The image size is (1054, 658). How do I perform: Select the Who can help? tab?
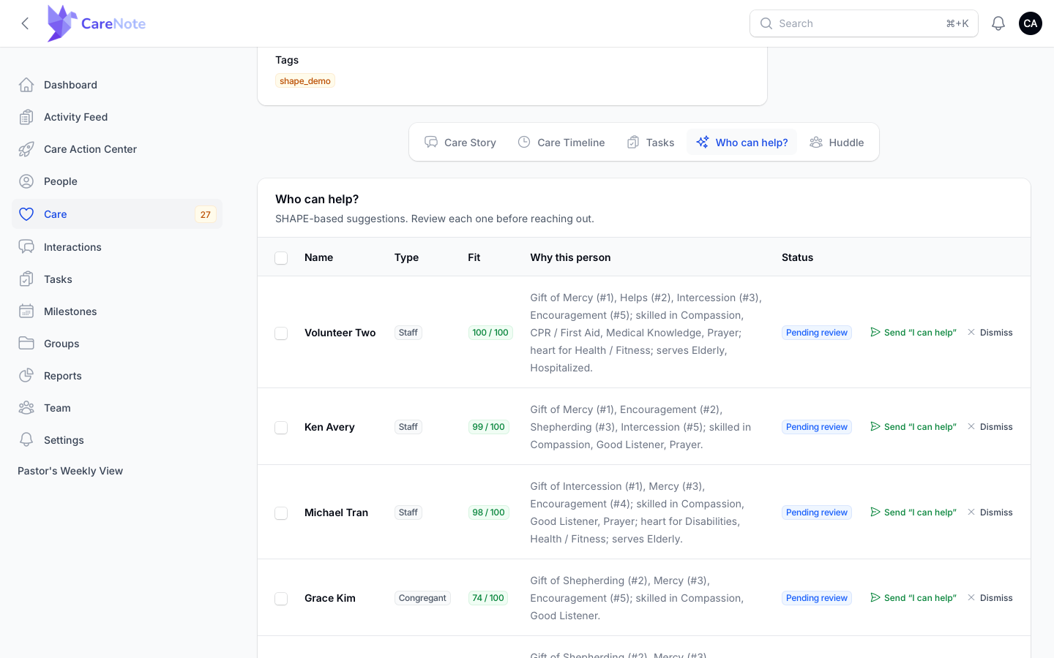(742, 143)
